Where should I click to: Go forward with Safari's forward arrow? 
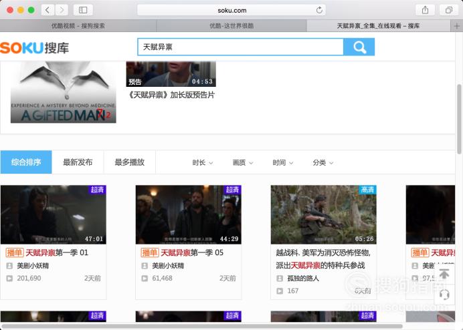62,10
